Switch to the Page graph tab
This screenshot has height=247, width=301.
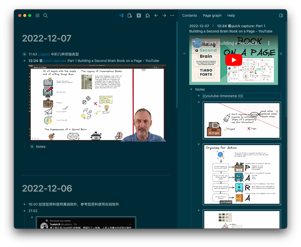pyautogui.click(x=212, y=15)
